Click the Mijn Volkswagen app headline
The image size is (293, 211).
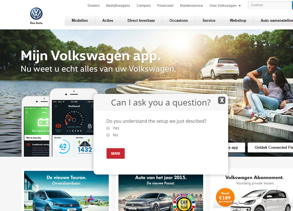(x=91, y=56)
